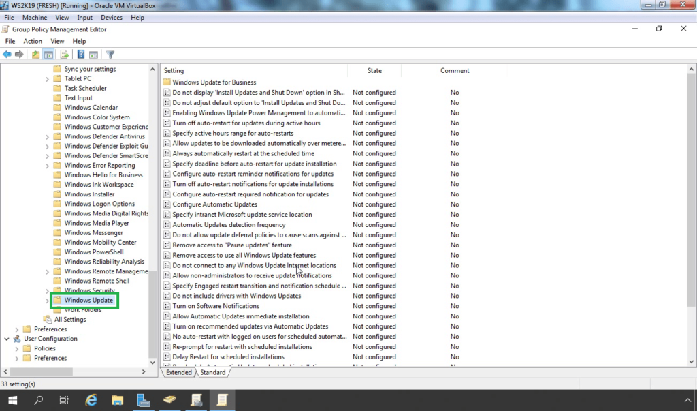Click the Windows Installer folder icon
Screen dimensions: 697x411
(x=57, y=194)
